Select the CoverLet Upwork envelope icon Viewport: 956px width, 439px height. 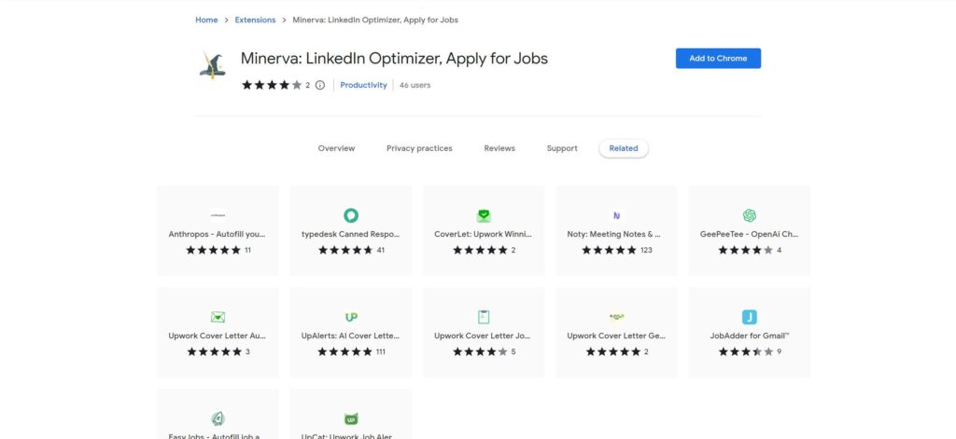tap(484, 215)
